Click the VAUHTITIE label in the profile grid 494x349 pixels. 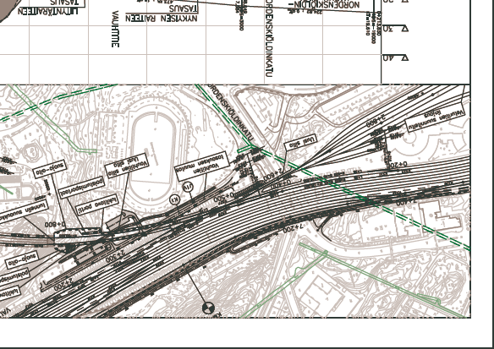115,29
